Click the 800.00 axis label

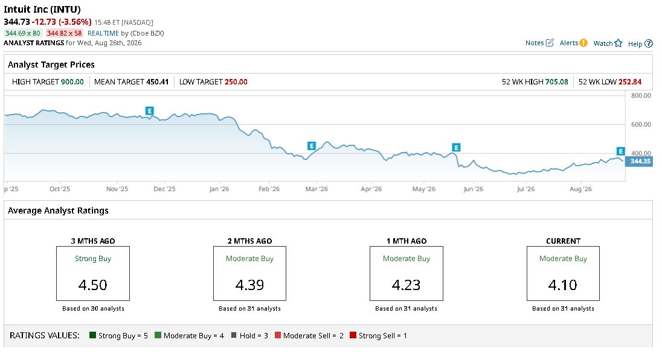(x=641, y=96)
